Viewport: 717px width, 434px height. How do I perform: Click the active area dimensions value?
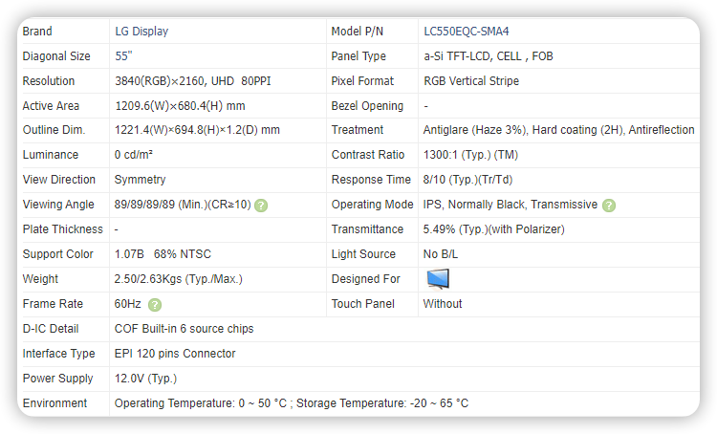pos(180,106)
